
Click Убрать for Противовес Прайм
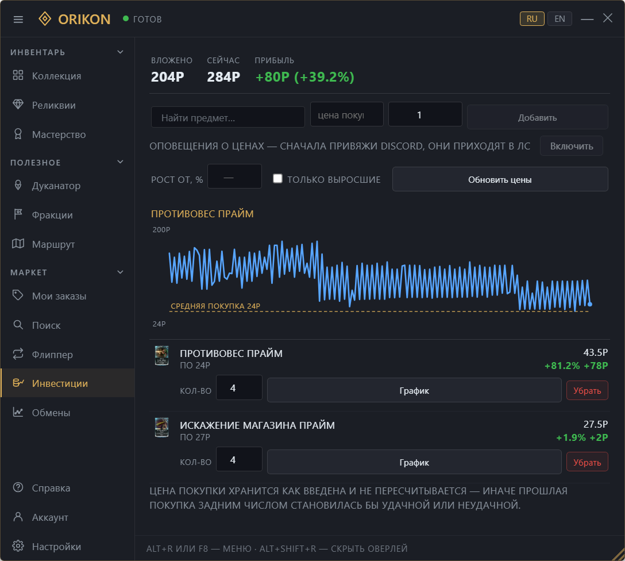click(x=587, y=390)
